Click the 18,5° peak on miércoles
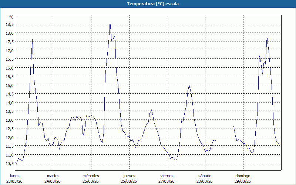Image resolution: width=296 pixels, height=185 pixels. pos(110,22)
